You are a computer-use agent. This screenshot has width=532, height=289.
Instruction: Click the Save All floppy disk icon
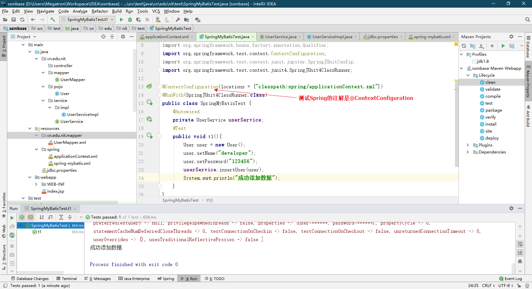tap(14, 20)
